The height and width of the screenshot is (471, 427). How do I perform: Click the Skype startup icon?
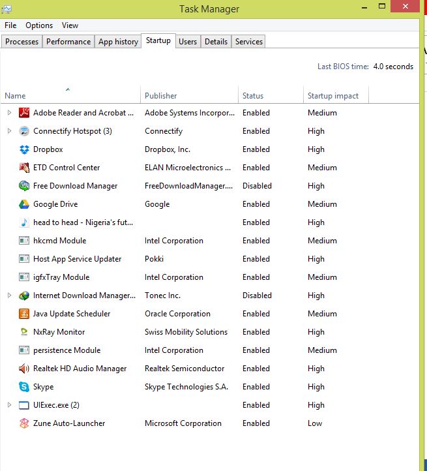[x=24, y=387]
